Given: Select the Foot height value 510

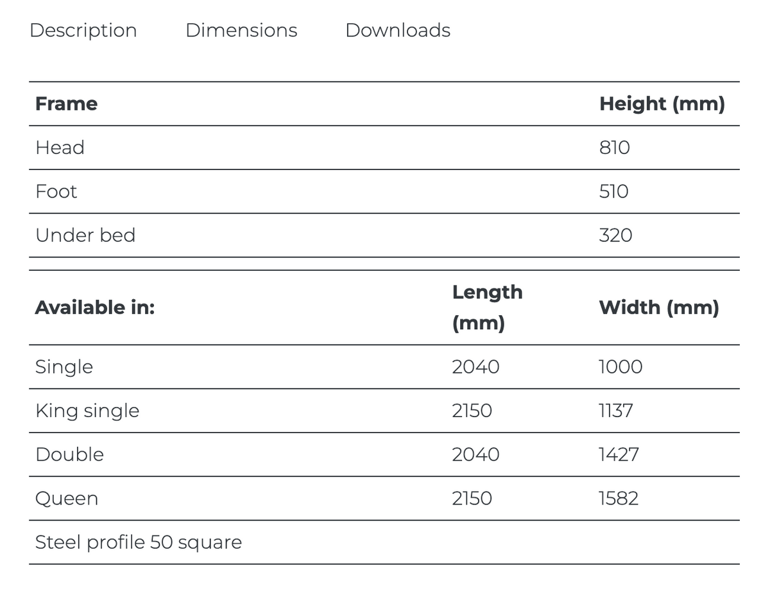Looking at the screenshot, I should coord(613,191).
